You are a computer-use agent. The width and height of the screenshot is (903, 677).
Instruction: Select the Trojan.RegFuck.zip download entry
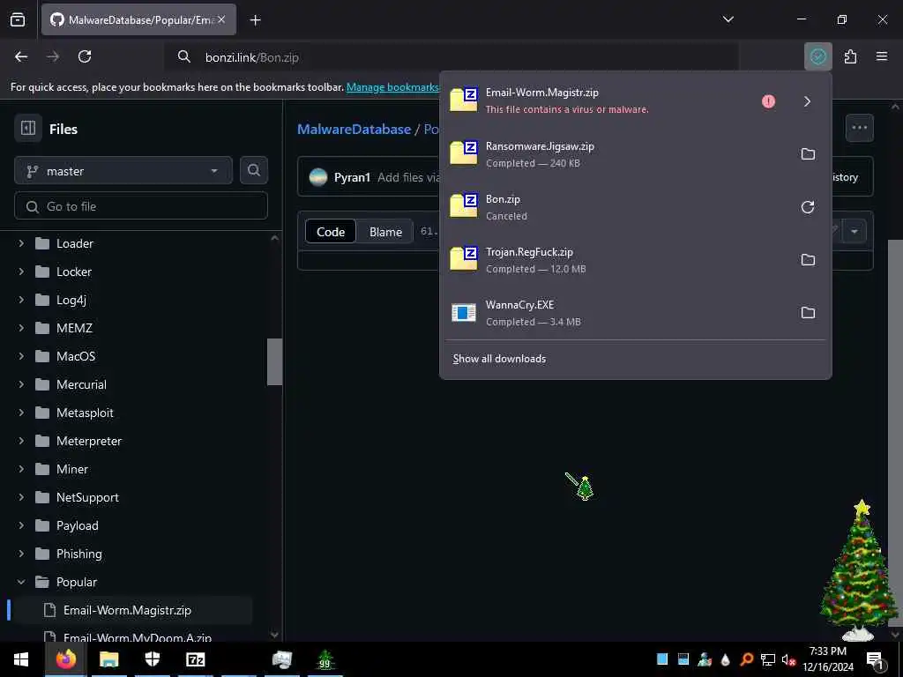[x=616, y=260]
